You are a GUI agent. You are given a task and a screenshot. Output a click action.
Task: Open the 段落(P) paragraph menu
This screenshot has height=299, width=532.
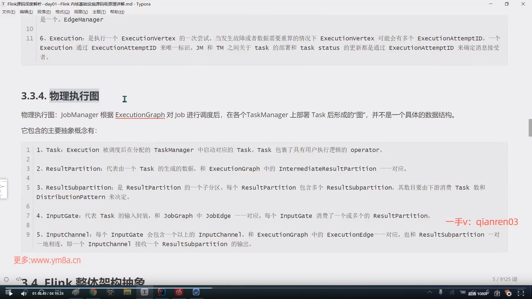(44, 12)
